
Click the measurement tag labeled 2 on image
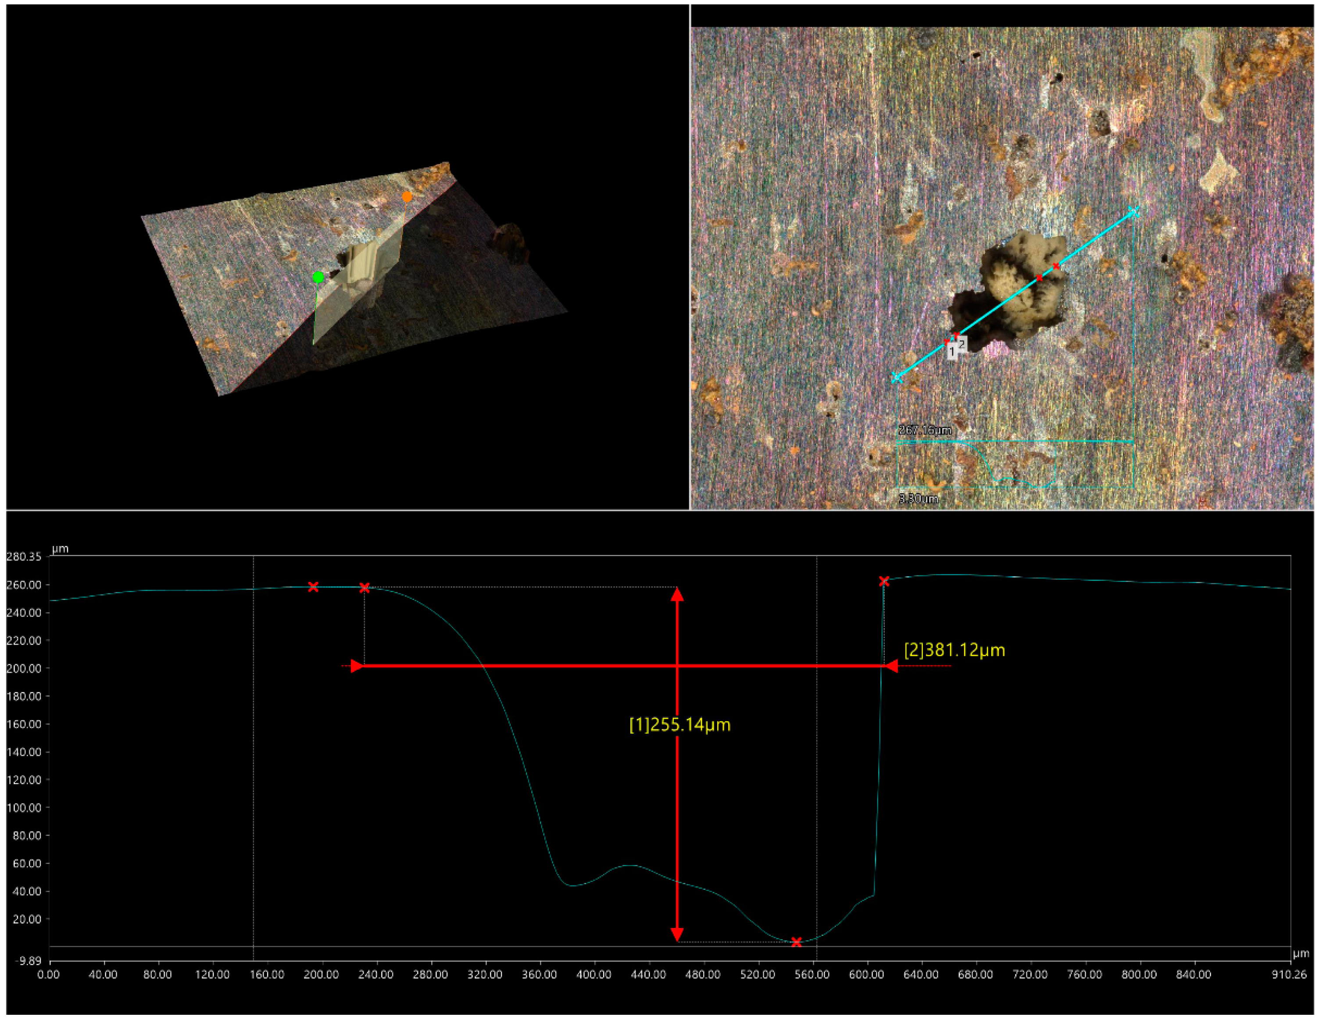(962, 344)
